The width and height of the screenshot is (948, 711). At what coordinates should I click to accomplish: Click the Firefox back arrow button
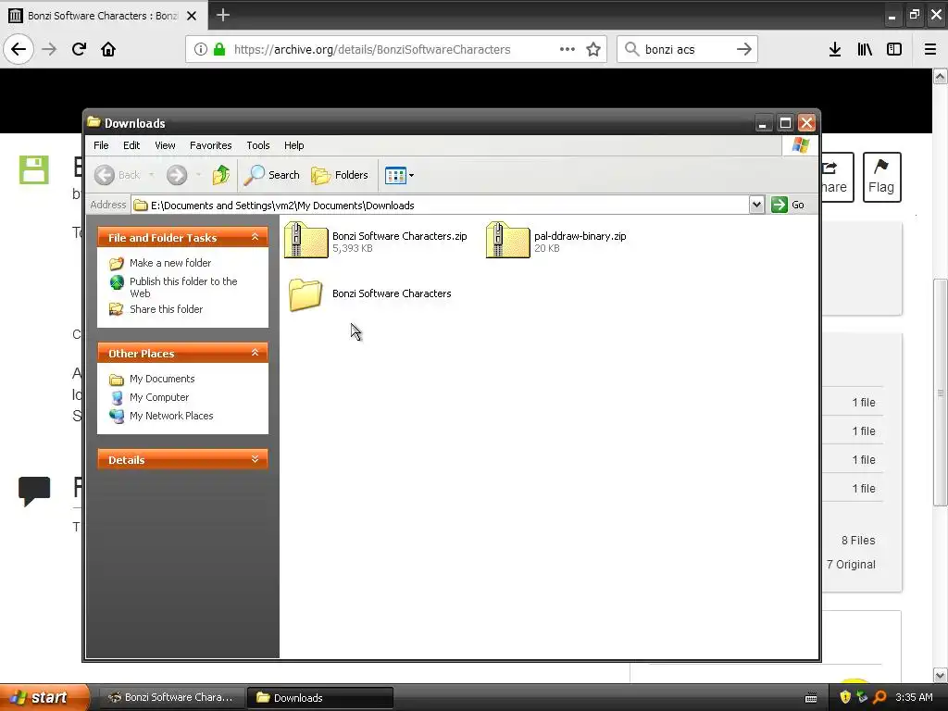(19, 49)
